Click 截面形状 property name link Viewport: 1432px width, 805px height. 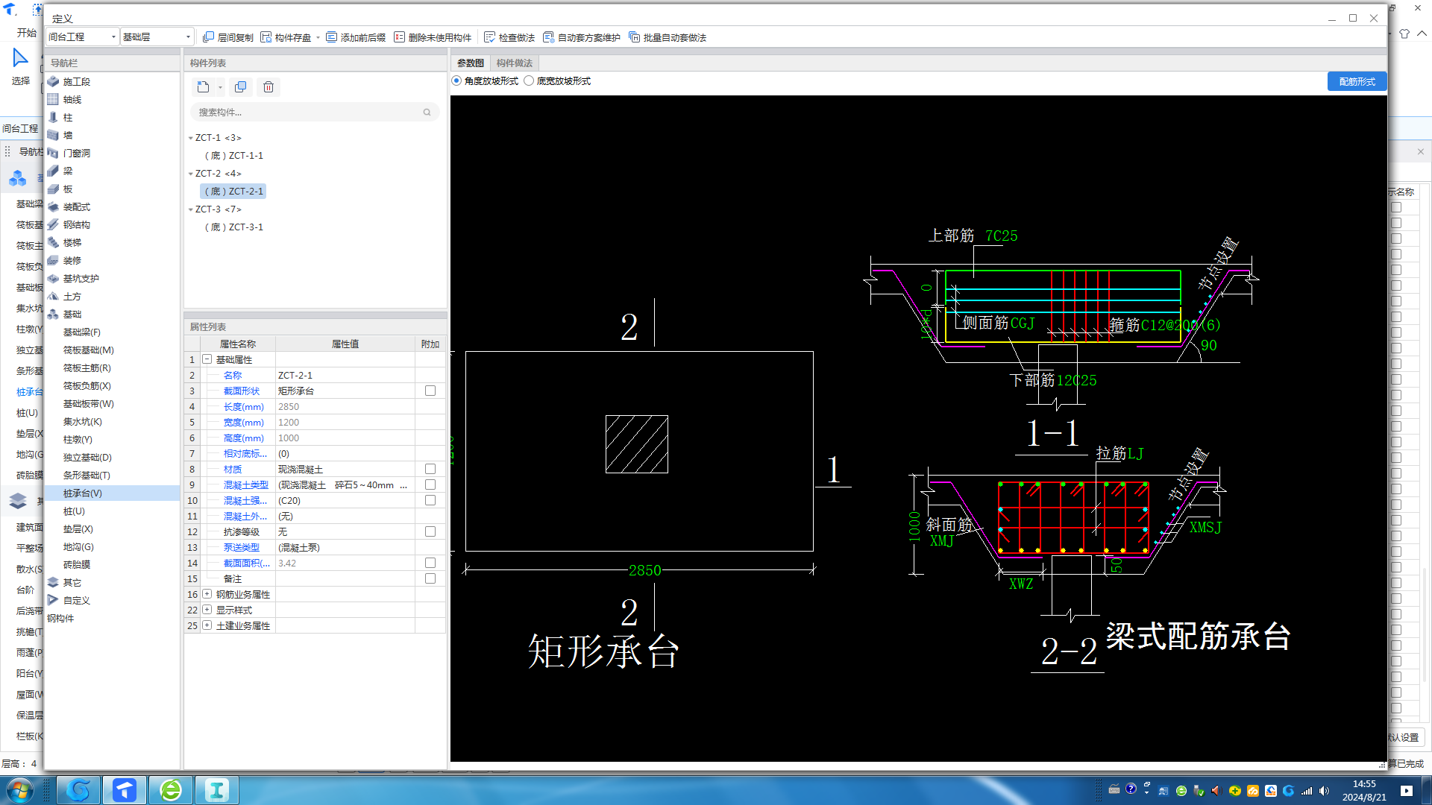(x=242, y=391)
